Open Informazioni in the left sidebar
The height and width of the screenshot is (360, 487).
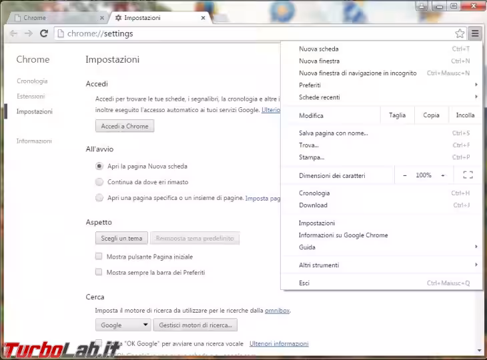tap(34, 141)
